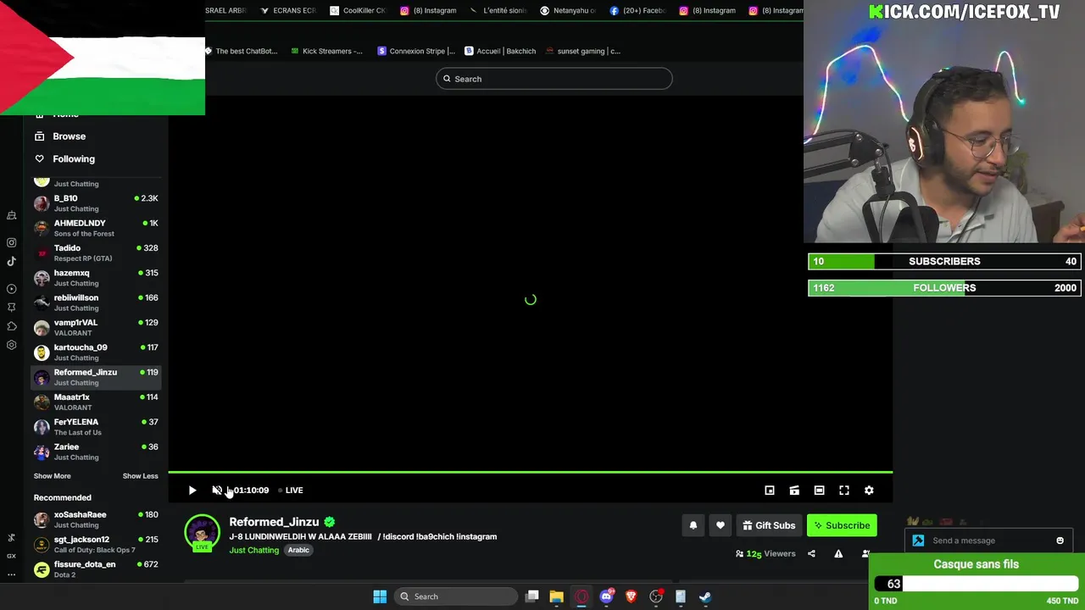Click the Kick search box
The height and width of the screenshot is (610, 1085).
554,79
